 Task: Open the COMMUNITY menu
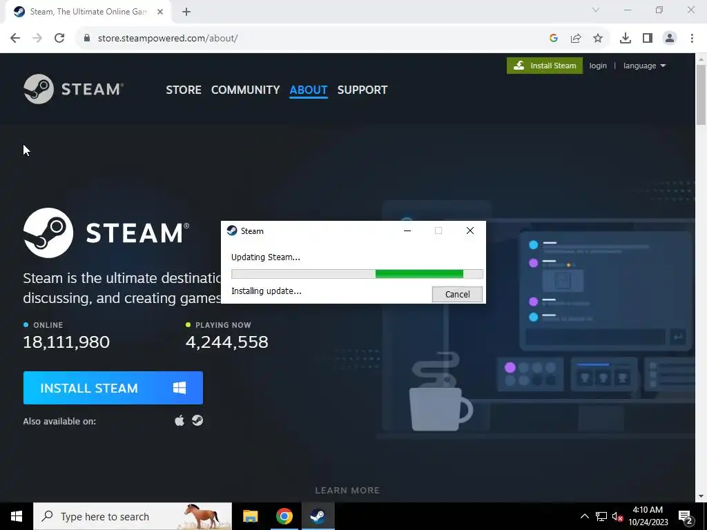pos(245,90)
